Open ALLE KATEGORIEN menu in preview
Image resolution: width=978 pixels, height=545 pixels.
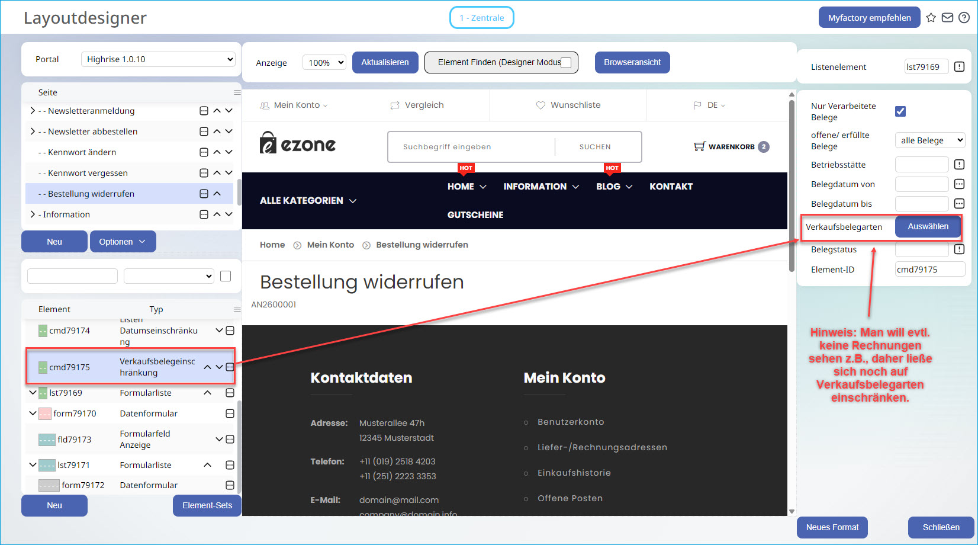pyautogui.click(x=308, y=201)
